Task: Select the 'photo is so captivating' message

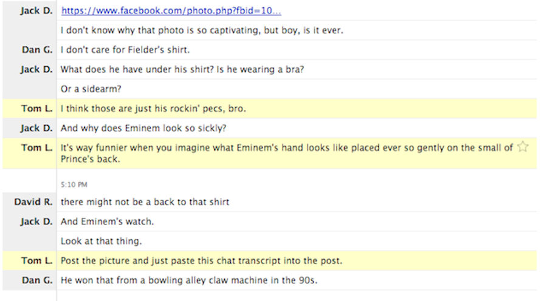Action: pos(202,30)
